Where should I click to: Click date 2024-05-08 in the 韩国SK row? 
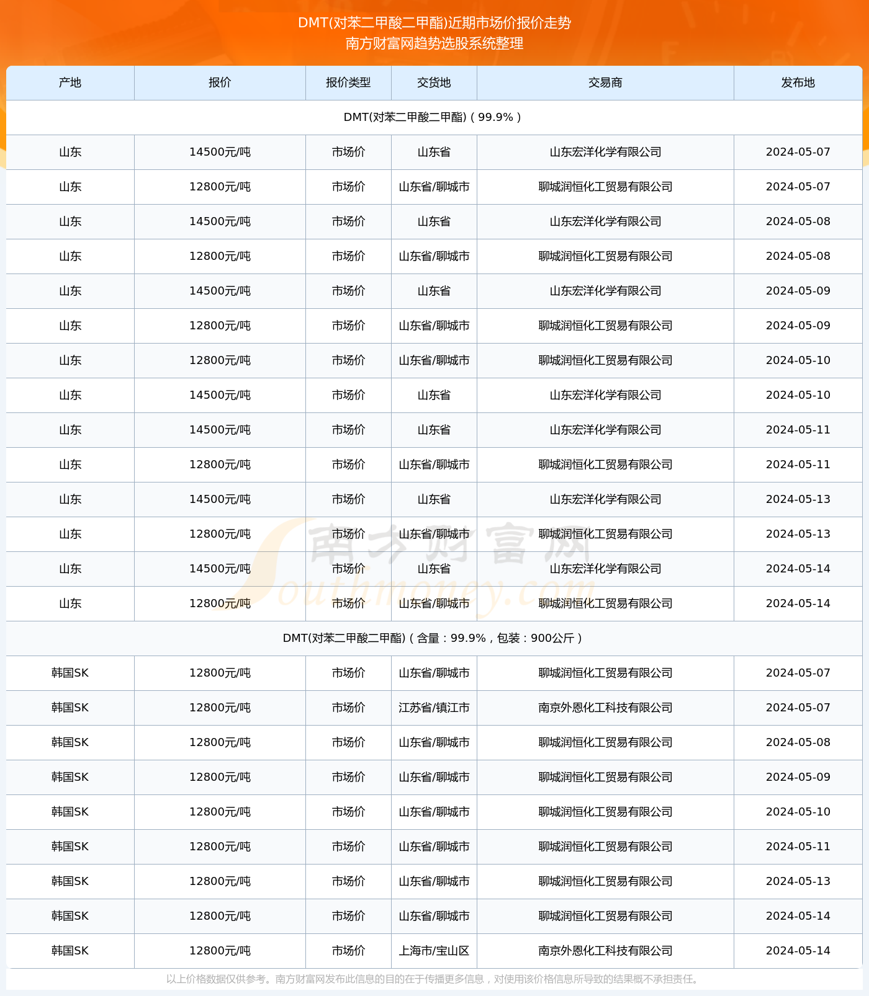pos(798,742)
